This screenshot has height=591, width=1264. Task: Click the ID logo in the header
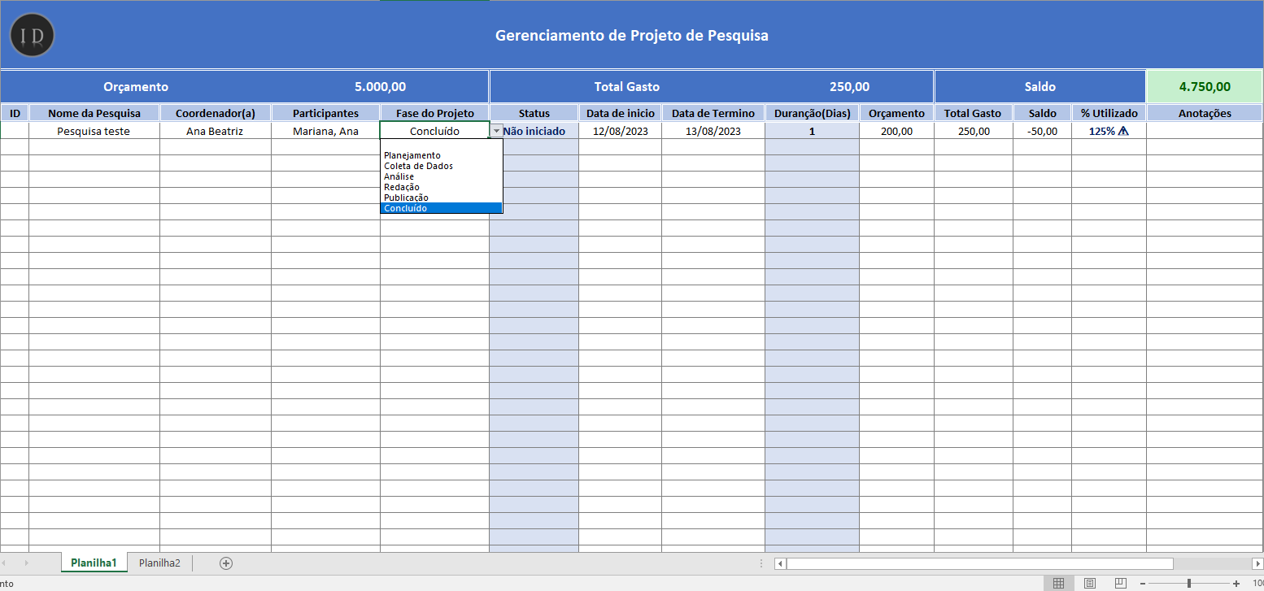coord(33,35)
